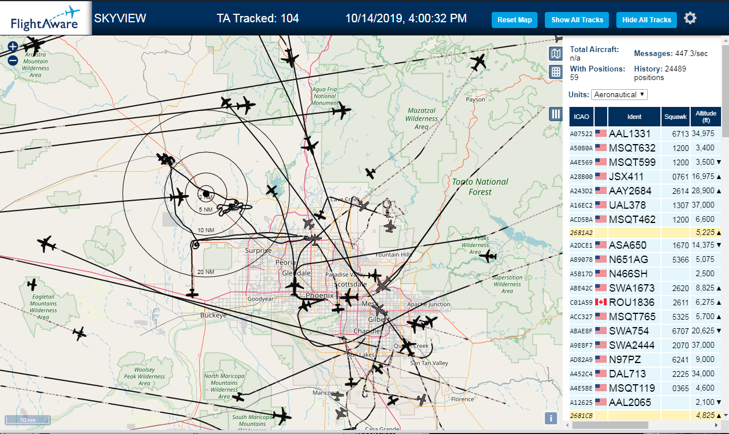The image size is (729, 434).
Task: Select aircraft beside Eagletail Mountains Wilderness label
Action: [32, 284]
